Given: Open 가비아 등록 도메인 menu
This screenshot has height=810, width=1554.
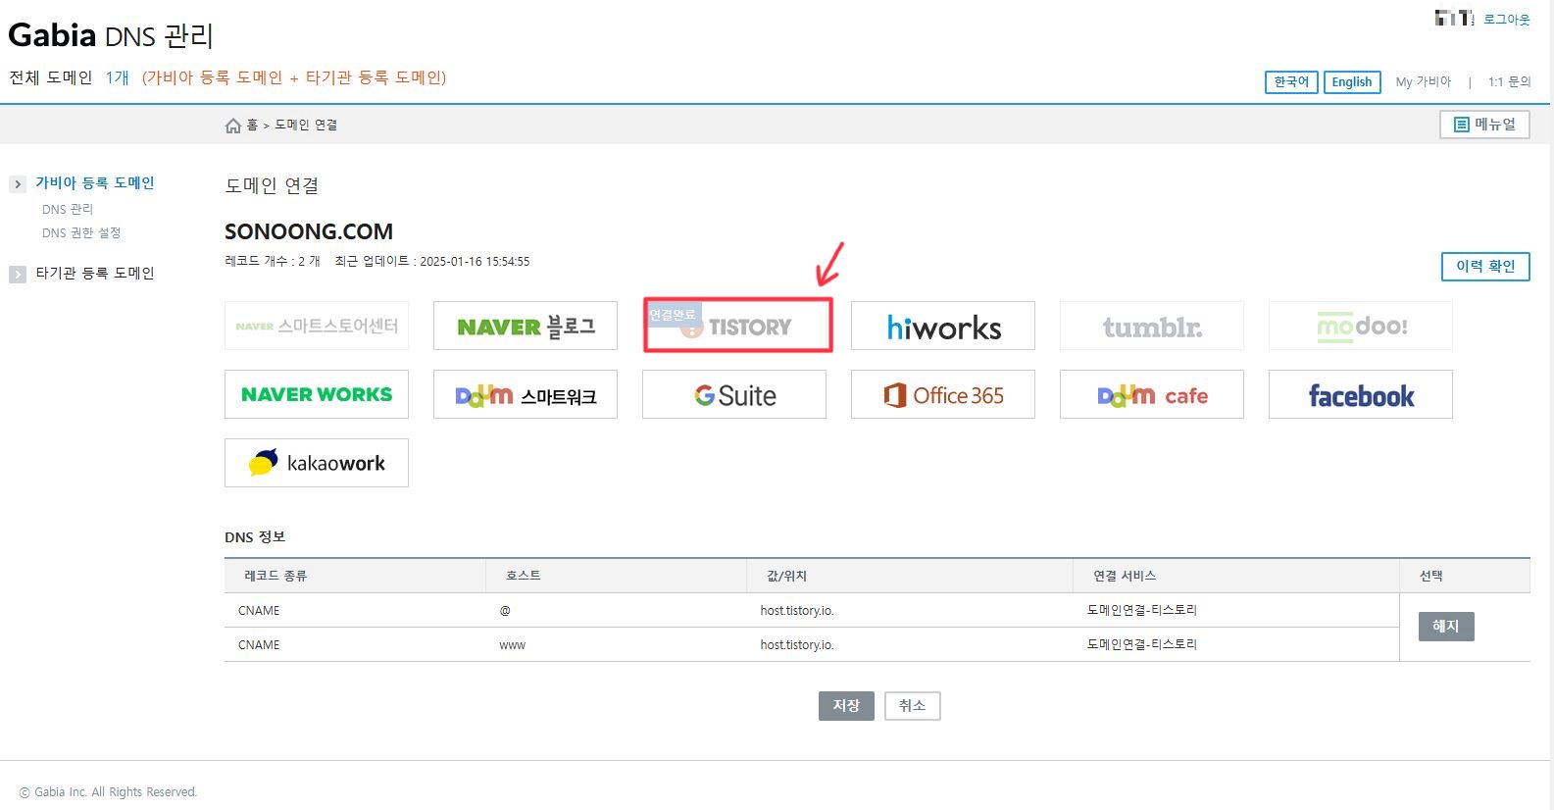Looking at the screenshot, I should (95, 183).
